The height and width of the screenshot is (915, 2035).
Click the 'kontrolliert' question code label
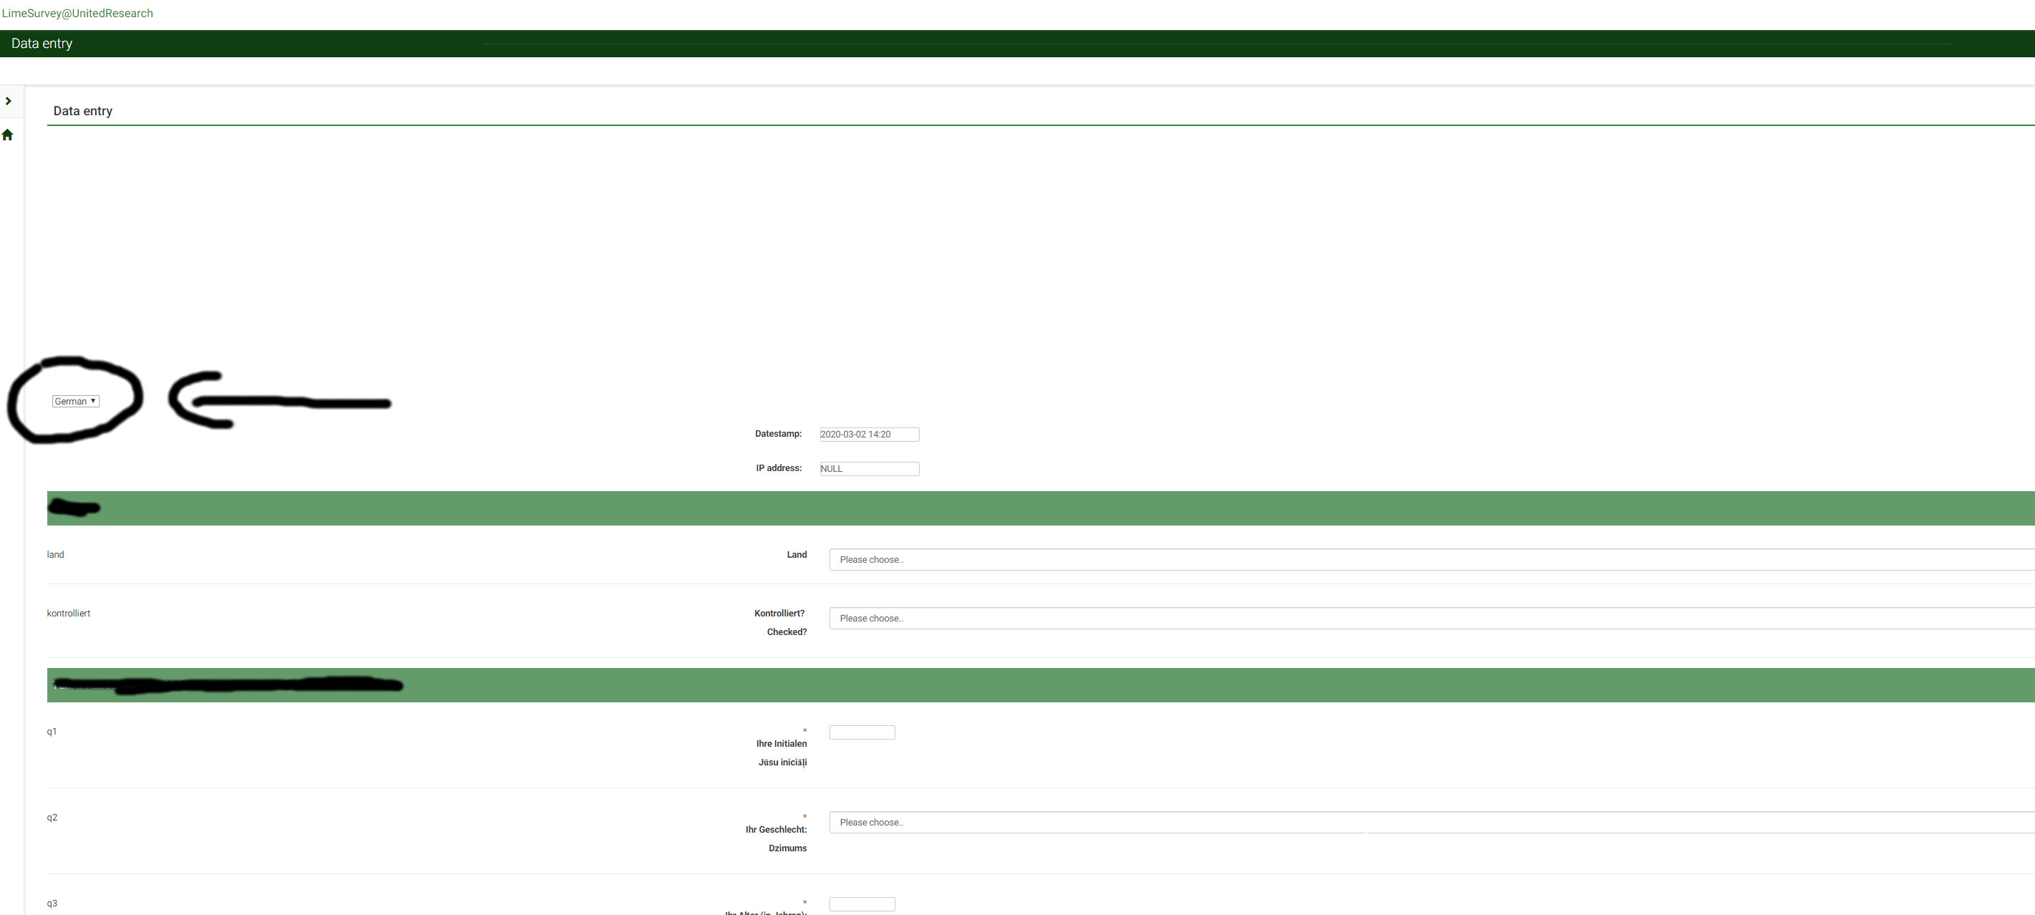click(x=69, y=614)
